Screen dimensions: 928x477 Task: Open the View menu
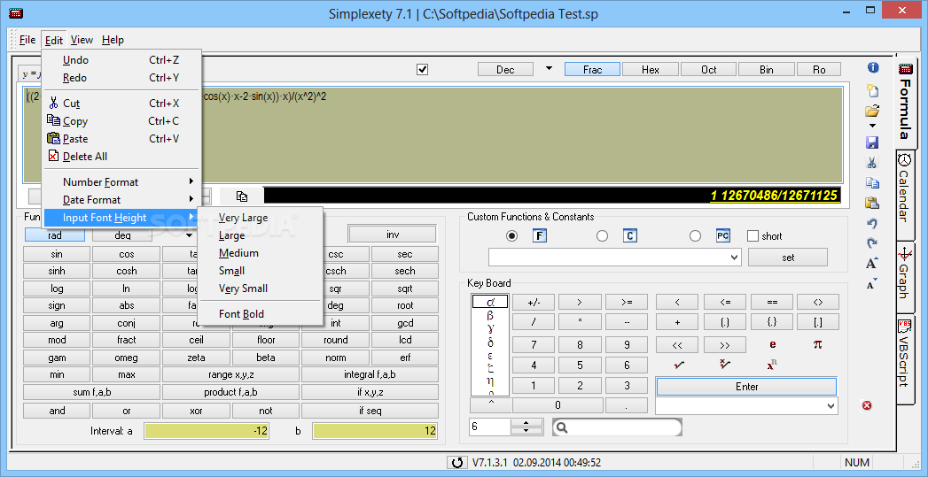click(x=82, y=40)
